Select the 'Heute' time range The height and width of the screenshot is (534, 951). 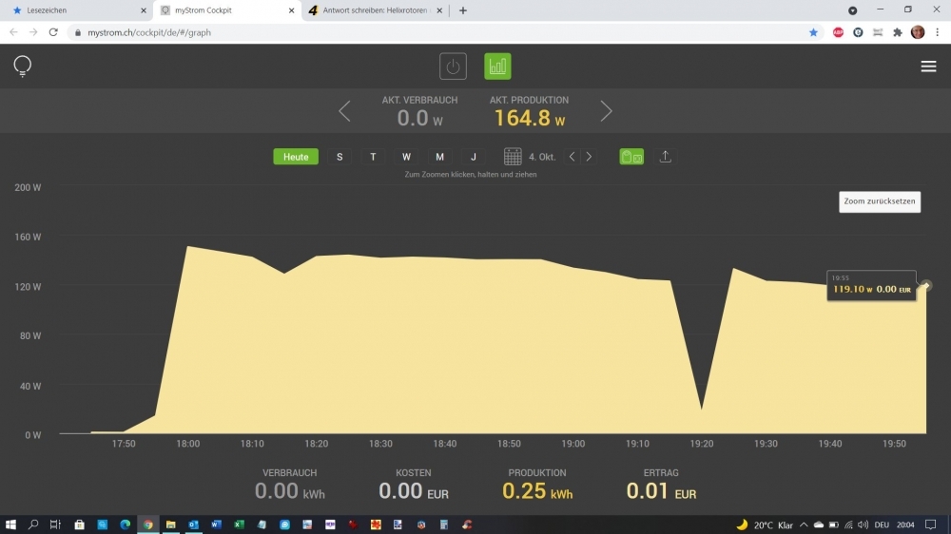[x=296, y=157]
